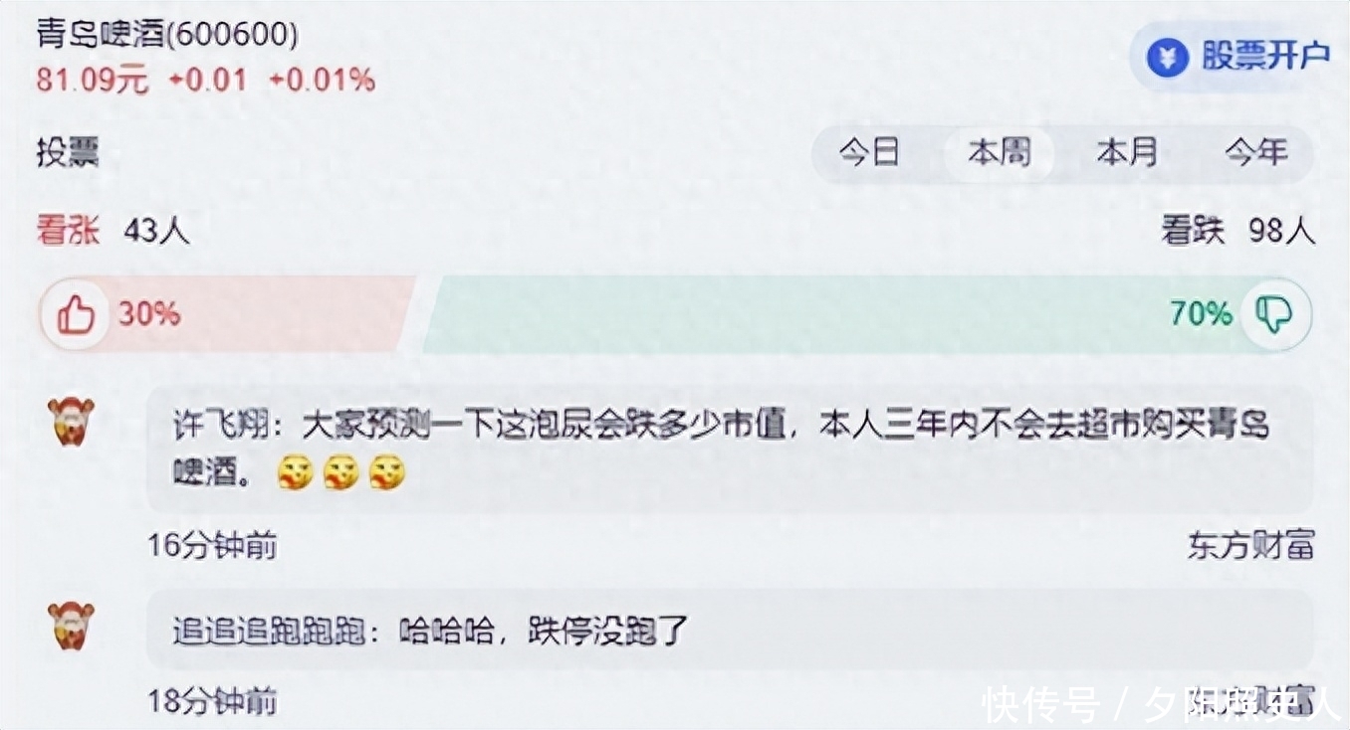Click the red 30% bullish bar
This screenshot has height=730, width=1350.
click(226, 315)
